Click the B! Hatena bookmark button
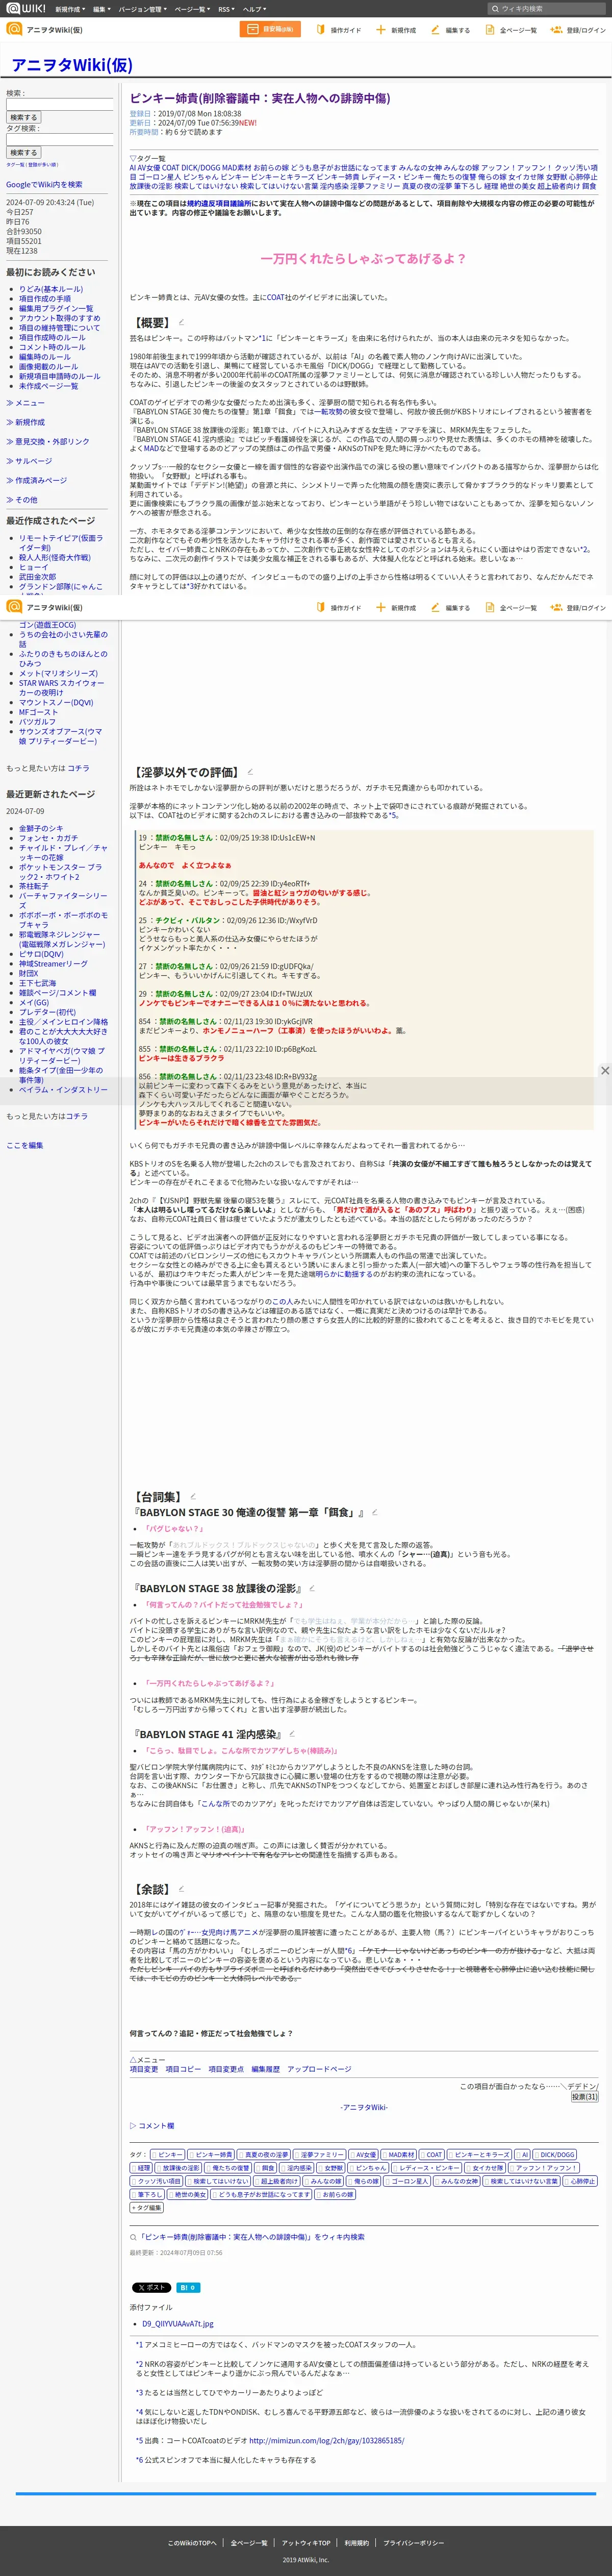 (x=188, y=2287)
